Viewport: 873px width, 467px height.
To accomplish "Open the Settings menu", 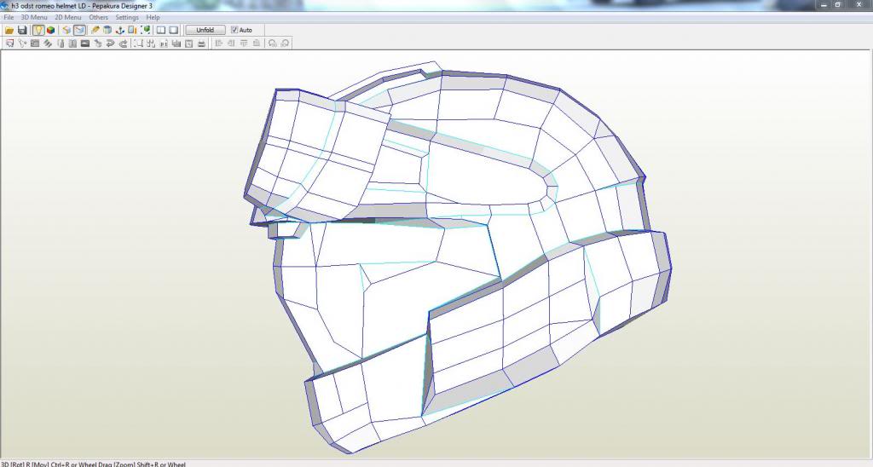I will 127,17.
